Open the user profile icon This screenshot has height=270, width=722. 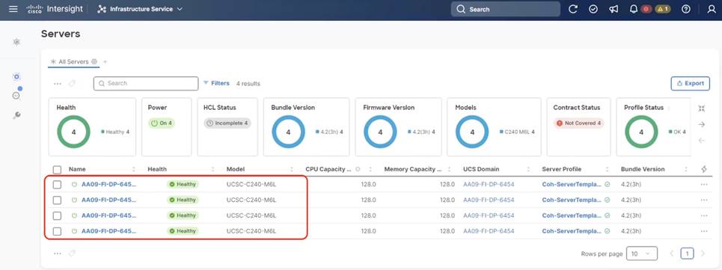coord(712,9)
